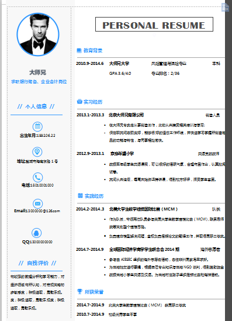Viewport: 232px width, 321px height.
Task: Click the 出生年月 birth date line
Action: (37, 135)
